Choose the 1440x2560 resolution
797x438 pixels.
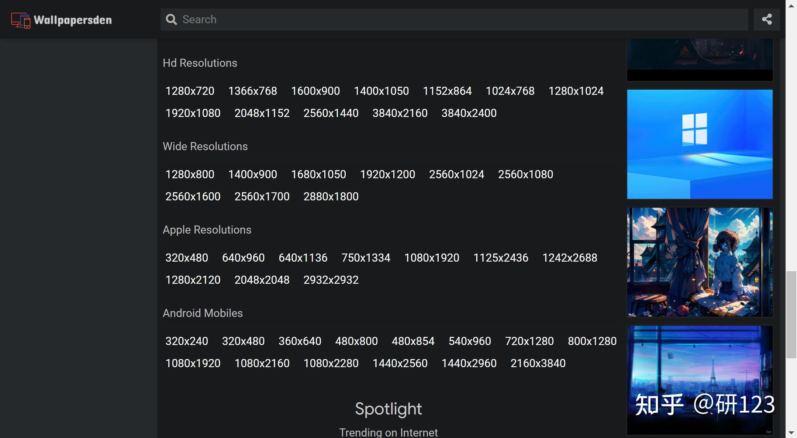coord(400,363)
